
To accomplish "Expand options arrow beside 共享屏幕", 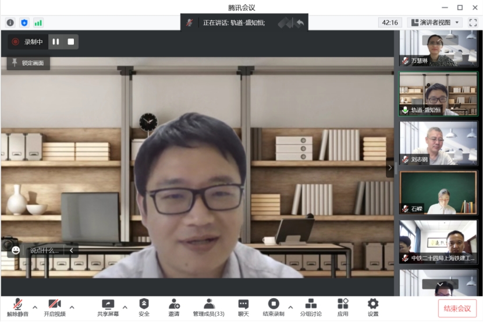I will pyautogui.click(x=125, y=307).
